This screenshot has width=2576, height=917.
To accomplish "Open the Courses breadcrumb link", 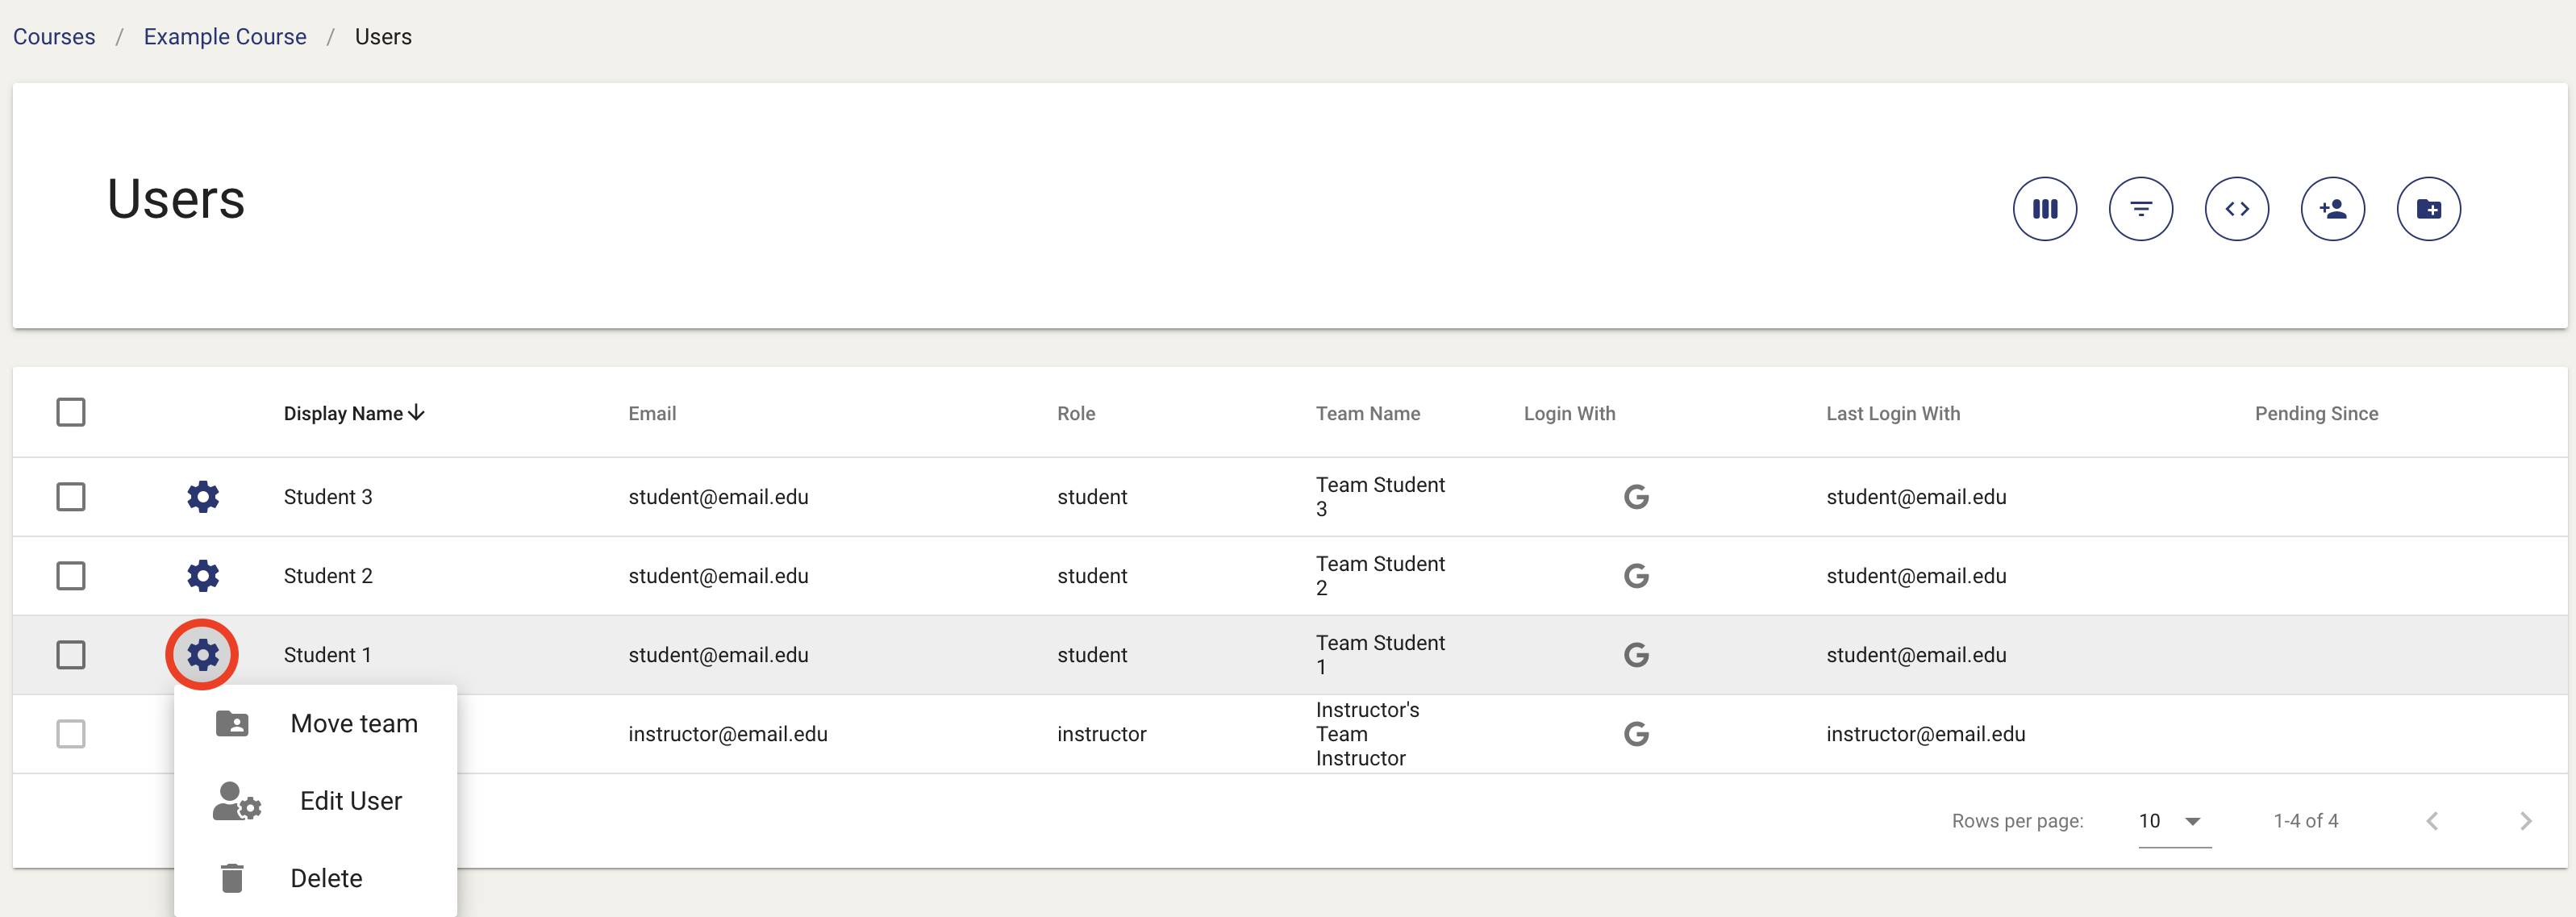I will (54, 36).
